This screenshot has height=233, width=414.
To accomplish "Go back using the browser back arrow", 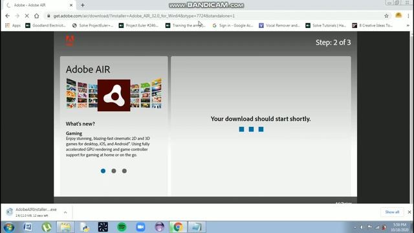I will (7, 16).
